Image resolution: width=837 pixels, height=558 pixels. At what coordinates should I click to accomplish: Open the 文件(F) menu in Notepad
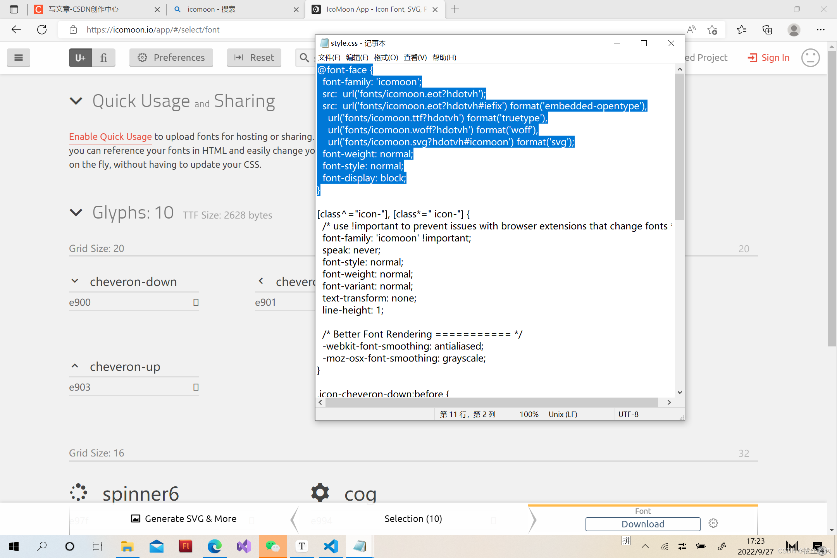click(329, 58)
